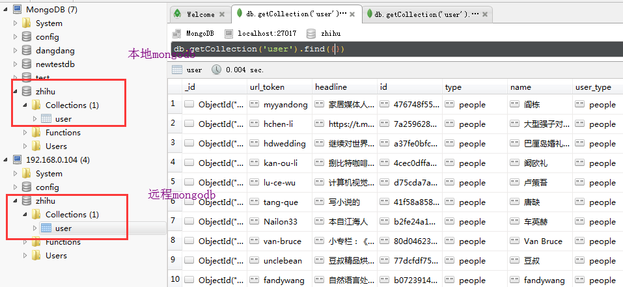Image resolution: width=623 pixels, height=287 pixels.
Task: Click into the db.getCollection query editor
Action: pos(397,49)
